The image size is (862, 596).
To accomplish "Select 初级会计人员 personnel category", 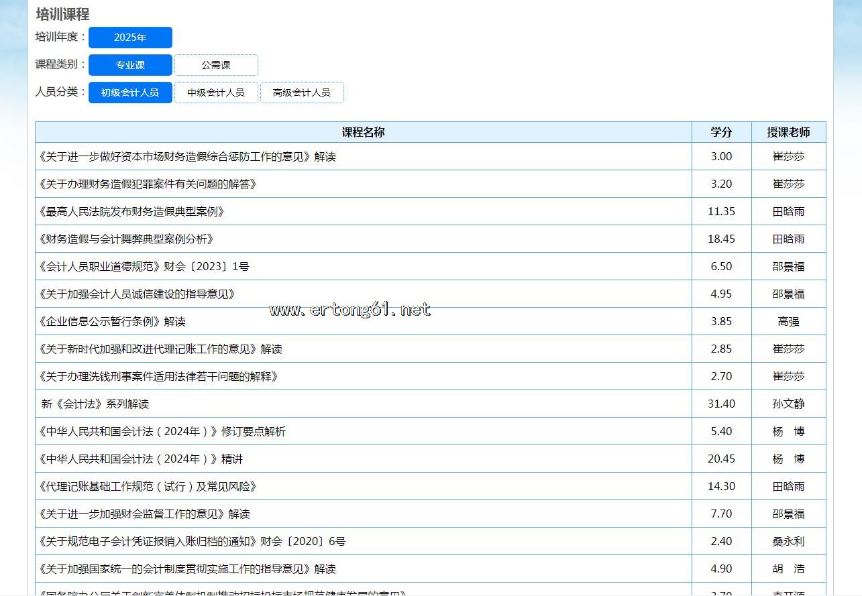I will click(x=130, y=93).
